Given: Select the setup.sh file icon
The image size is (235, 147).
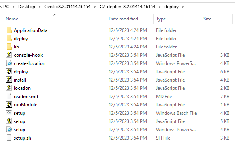Looking at the screenshot, I should 9,138.
